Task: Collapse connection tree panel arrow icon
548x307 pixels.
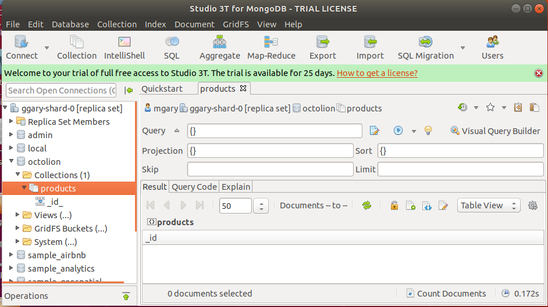Action: 129,91
